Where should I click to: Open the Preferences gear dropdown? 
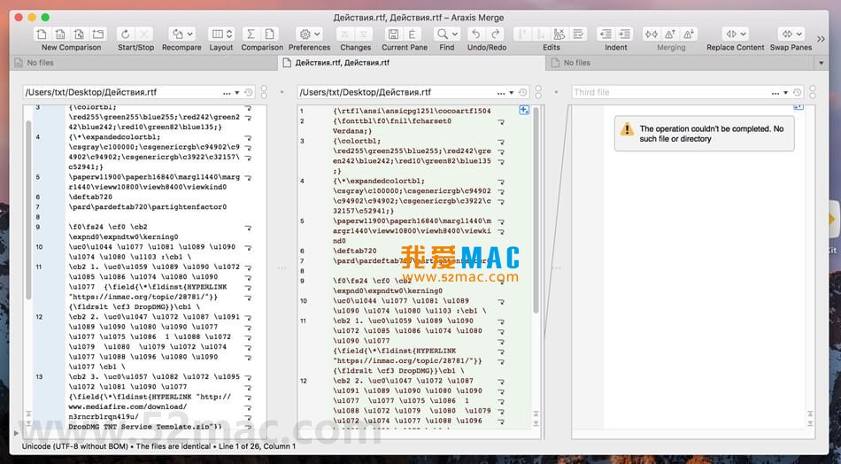tap(310, 35)
